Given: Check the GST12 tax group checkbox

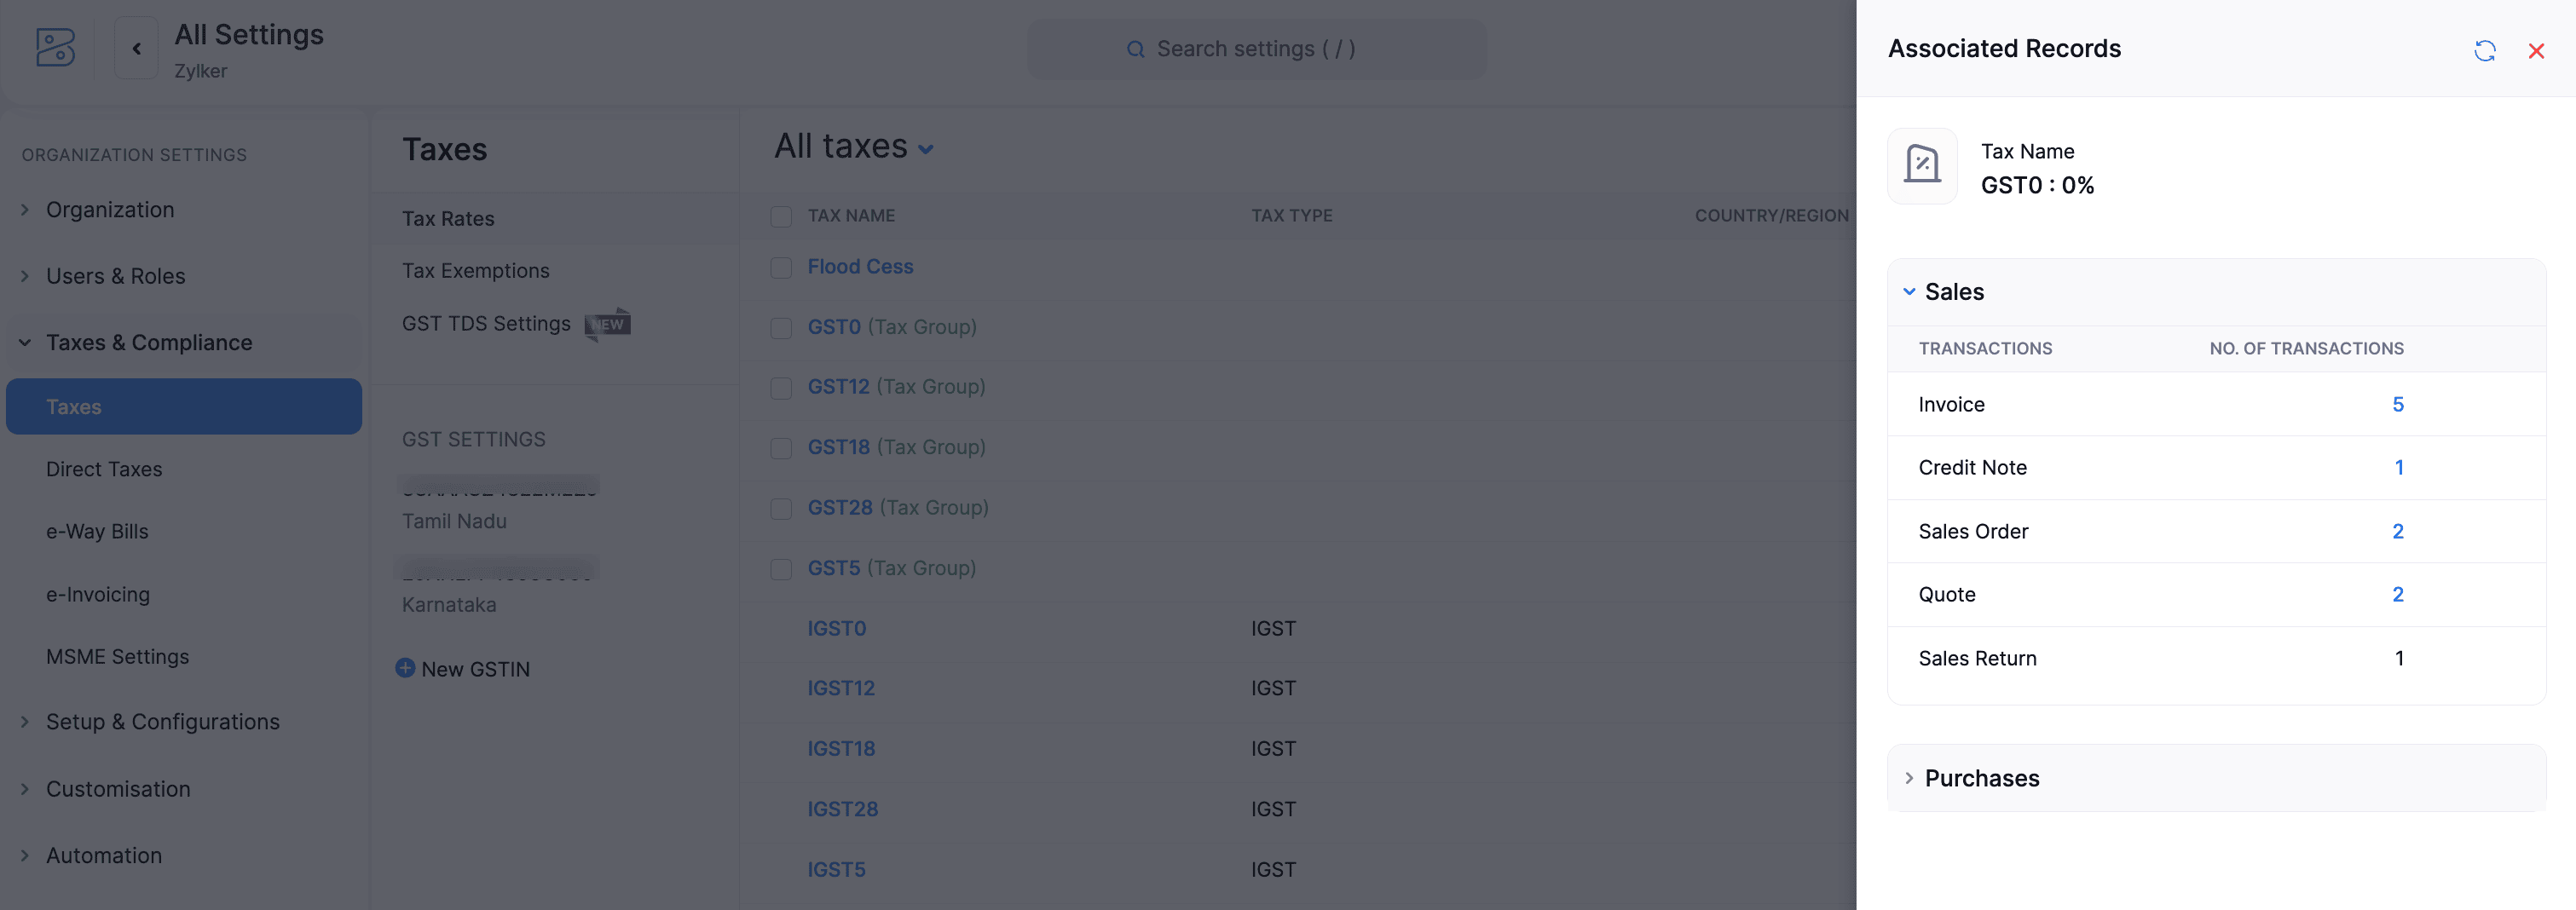Looking at the screenshot, I should point(781,388).
